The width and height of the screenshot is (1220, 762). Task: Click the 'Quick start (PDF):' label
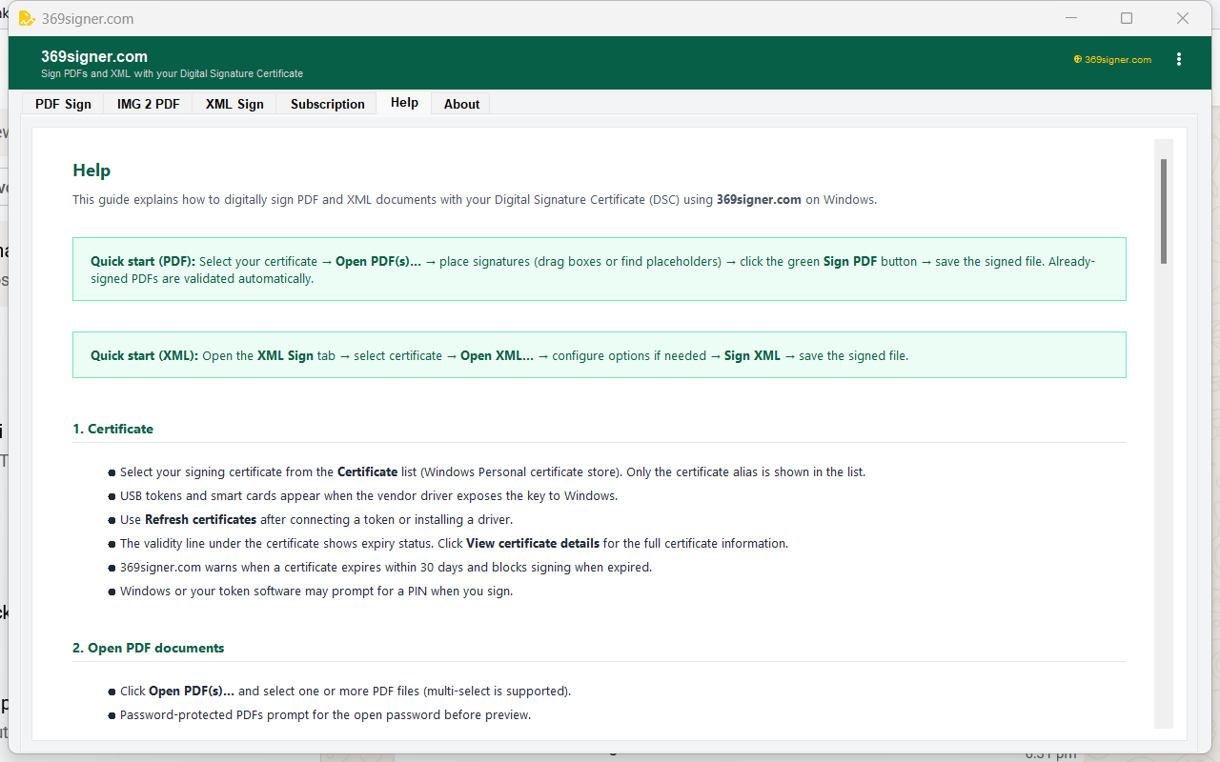point(143,261)
